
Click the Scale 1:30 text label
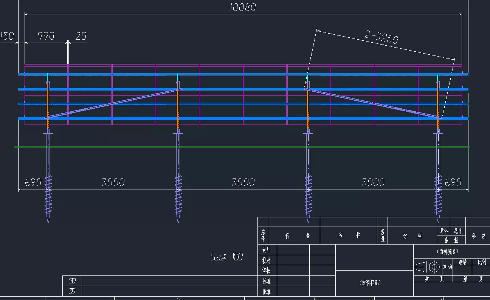pyautogui.click(x=226, y=257)
